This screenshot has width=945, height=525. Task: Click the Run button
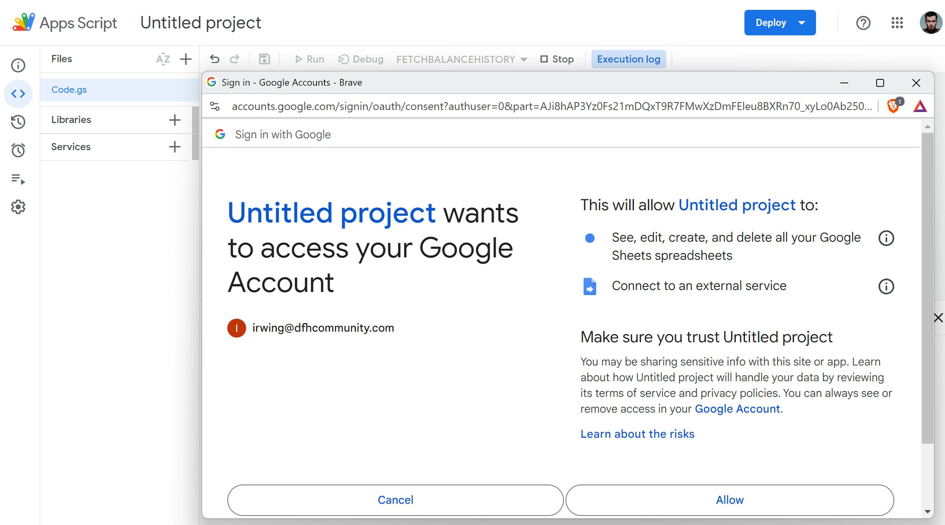(309, 59)
